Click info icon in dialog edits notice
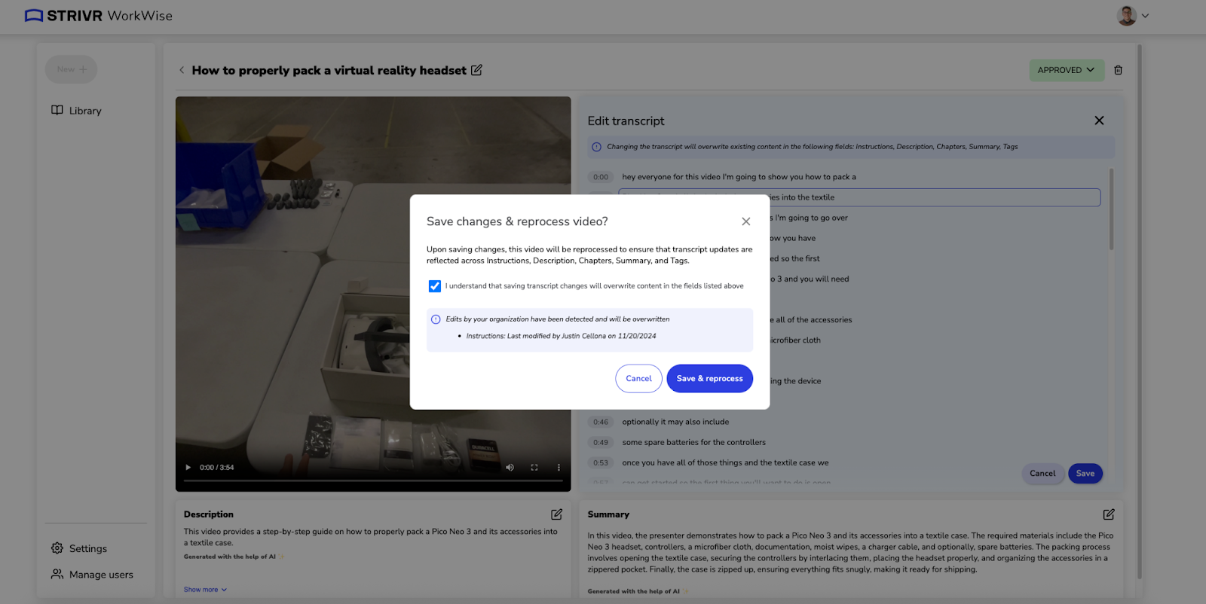The height and width of the screenshot is (604, 1206). (436, 319)
